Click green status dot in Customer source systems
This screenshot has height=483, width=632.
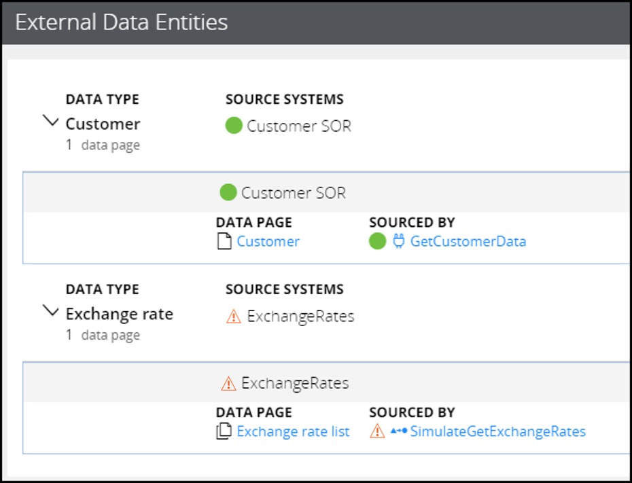pyautogui.click(x=234, y=125)
